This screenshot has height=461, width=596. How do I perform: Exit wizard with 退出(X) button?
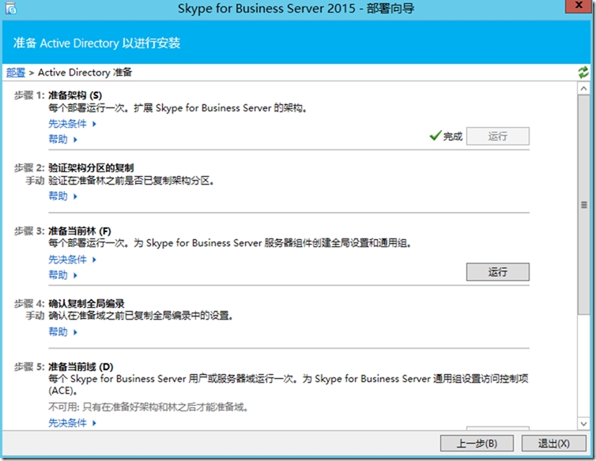(553, 443)
